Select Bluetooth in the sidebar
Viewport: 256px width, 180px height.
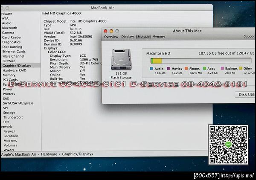point(9,28)
